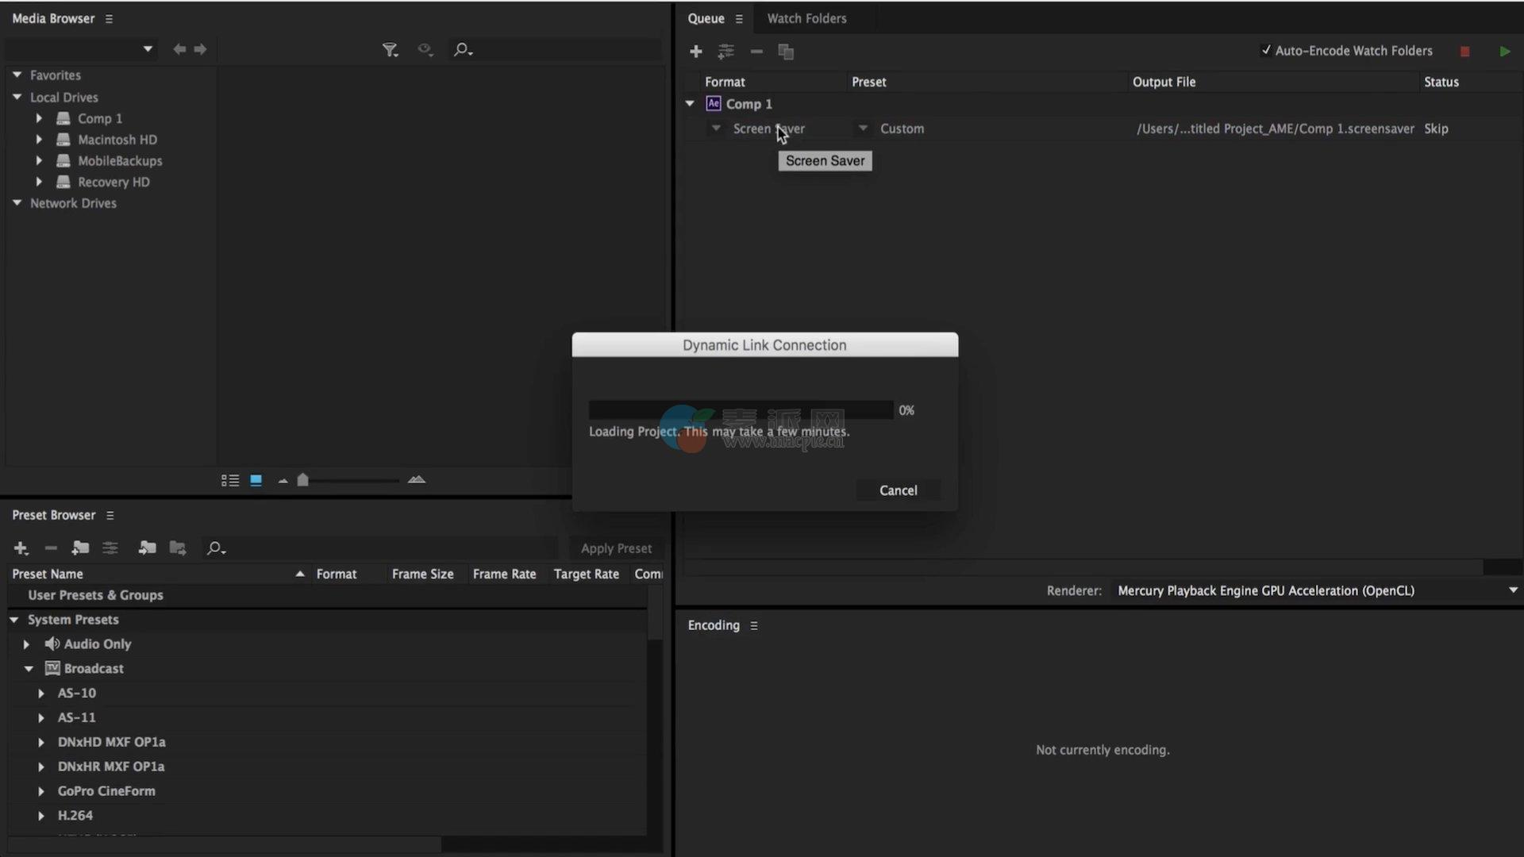Toggle Auto-Encode Watch Folders checkbox
Viewport: 1524px width, 857px height.
1266,50
